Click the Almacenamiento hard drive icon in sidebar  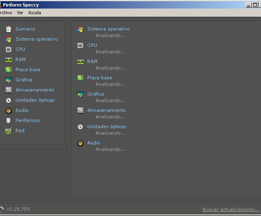[x=9, y=90]
